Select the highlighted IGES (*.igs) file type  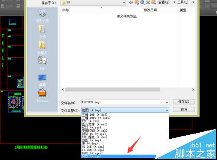[119, 156]
